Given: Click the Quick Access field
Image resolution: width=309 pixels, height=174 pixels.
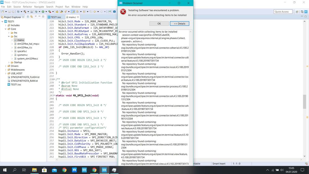Looking at the screenshot, I should coord(283,12).
